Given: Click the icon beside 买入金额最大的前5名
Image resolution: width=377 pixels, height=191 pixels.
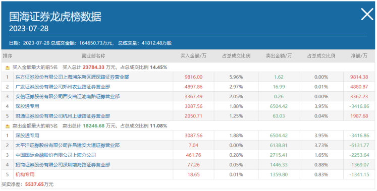Looking at the screenshot, I should click(8, 68).
